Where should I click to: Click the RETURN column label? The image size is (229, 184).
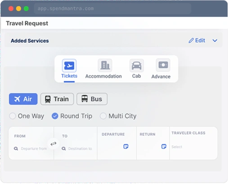click(x=148, y=135)
